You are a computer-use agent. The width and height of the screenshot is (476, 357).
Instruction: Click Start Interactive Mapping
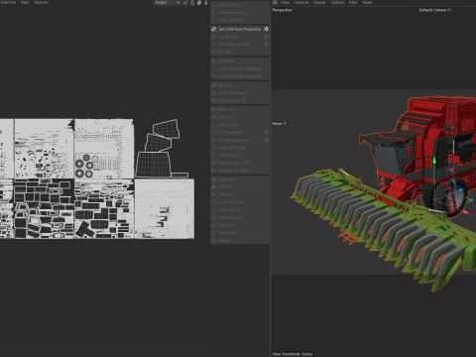point(240,68)
